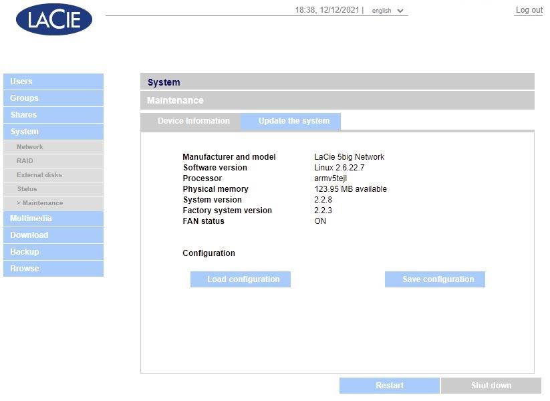Go to RAID settings

(53, 161)
